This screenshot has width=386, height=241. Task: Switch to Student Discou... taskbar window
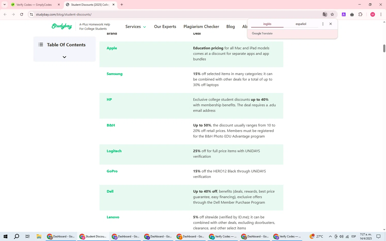(x=93, y=236)
